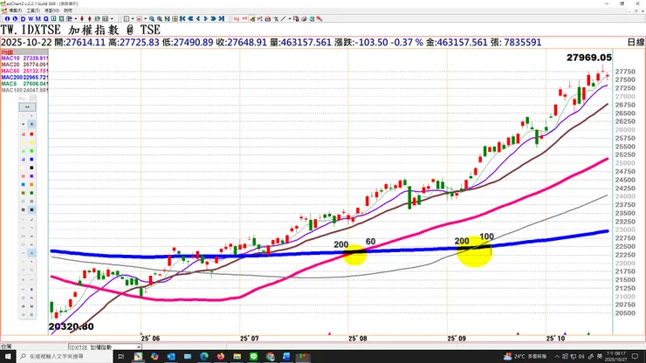This screenshot has width=646, height=363.
Task: Open dropdown arrow next to grid layout icon
Action: 133,19
